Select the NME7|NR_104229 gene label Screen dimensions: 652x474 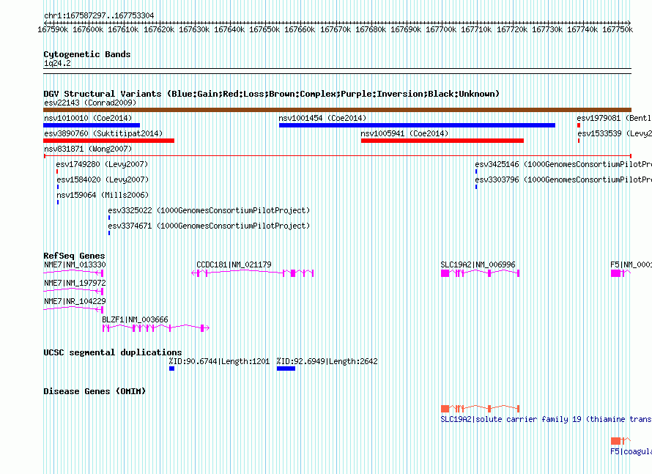75,301
